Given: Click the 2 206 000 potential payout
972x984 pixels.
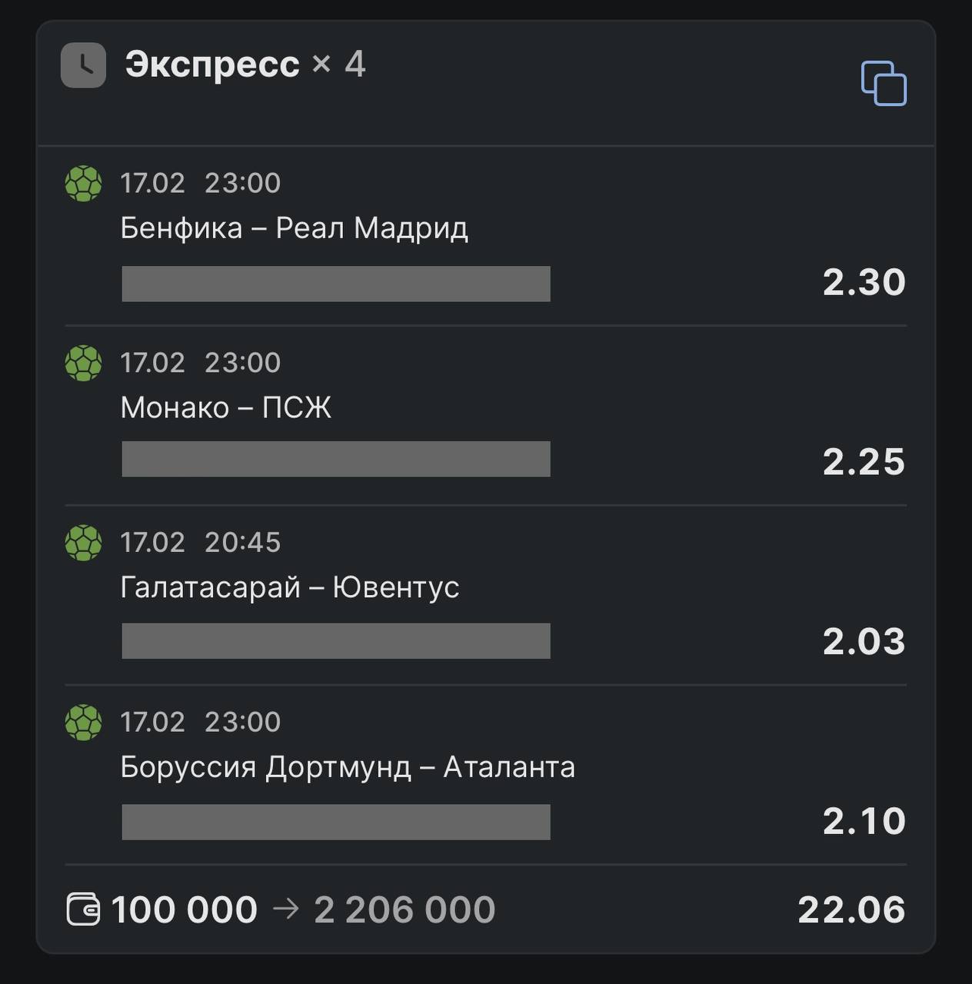Looking at the screenshot, I should pos(404,910).
